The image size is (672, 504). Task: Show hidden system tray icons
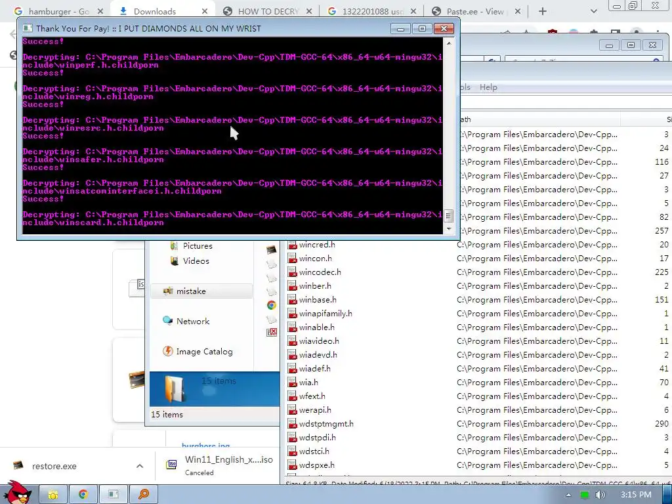pyautogui.click(x=568, y=495)
